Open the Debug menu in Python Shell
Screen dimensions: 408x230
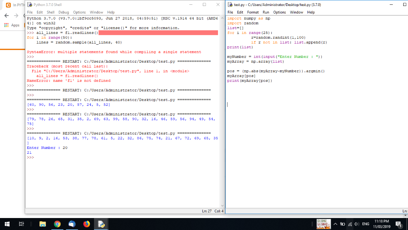[63, 12]
